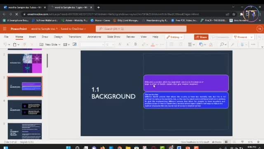Click the text highlight color icon
The width and height of the screenshot is (264, 149).
[x=144, y=44]
